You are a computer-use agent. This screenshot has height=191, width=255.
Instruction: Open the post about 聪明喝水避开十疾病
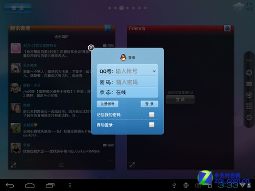58,94
